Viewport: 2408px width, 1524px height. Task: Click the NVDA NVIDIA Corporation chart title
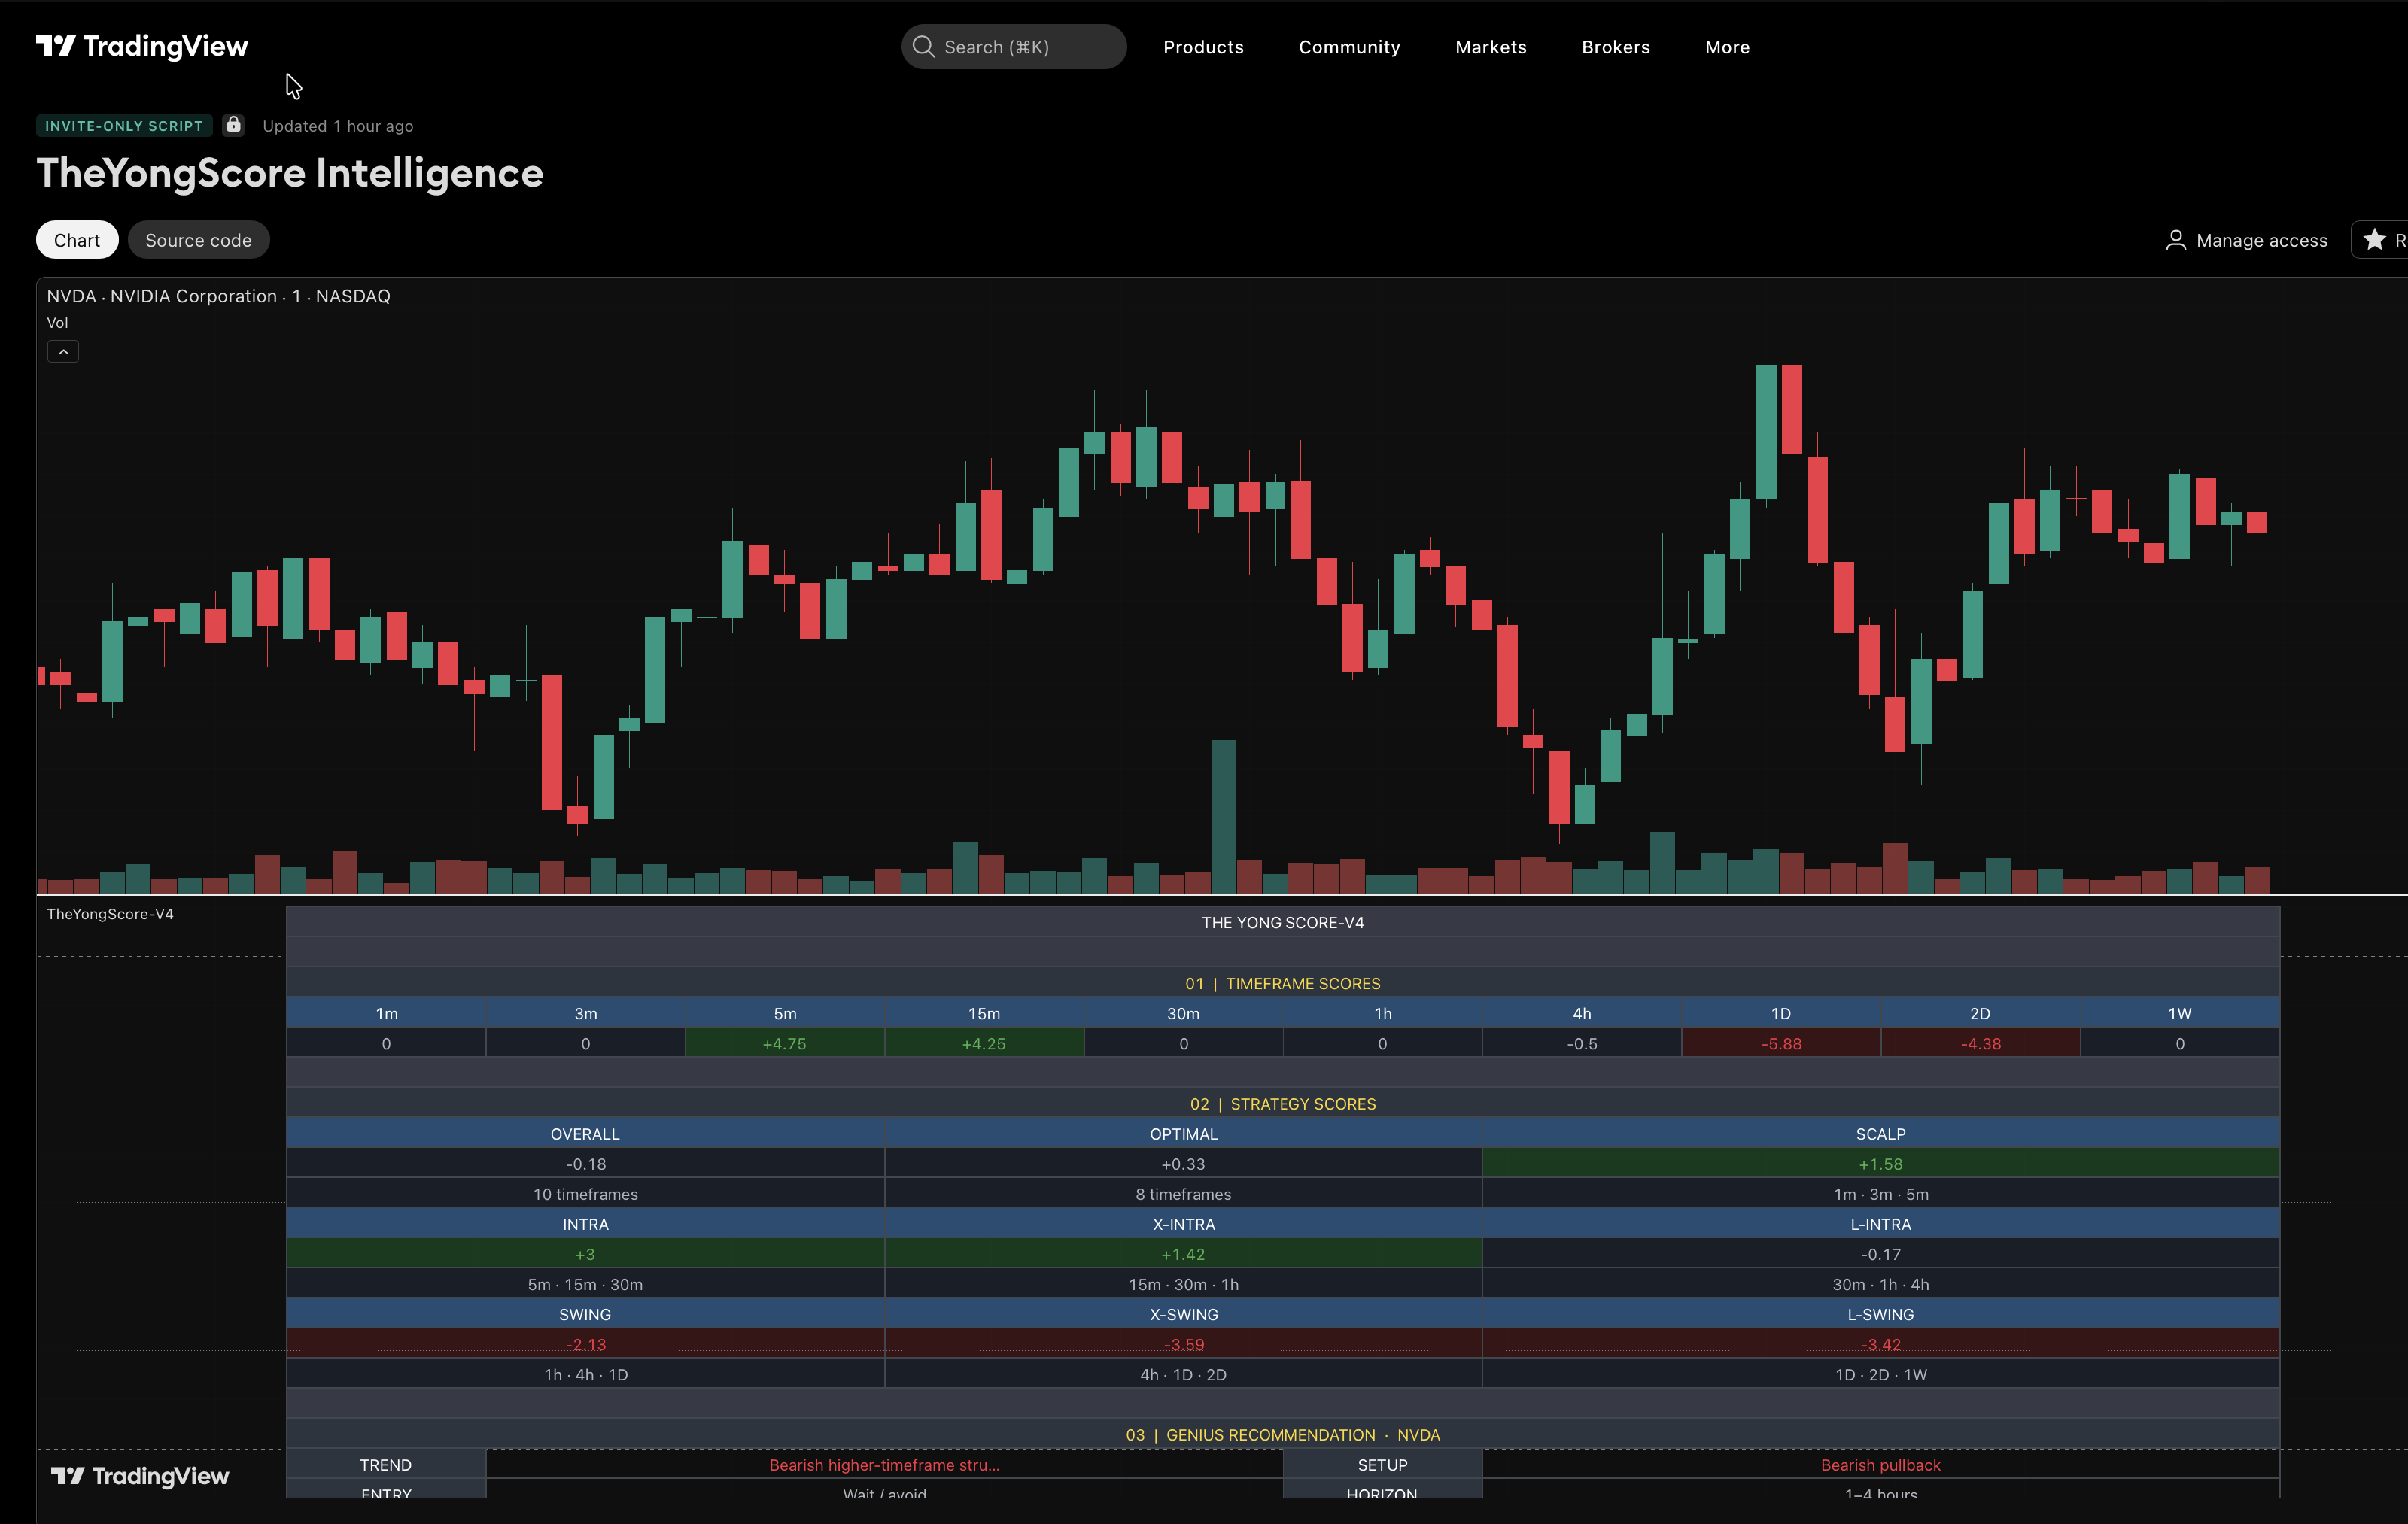pyautogui.click(x=218, y=297)
